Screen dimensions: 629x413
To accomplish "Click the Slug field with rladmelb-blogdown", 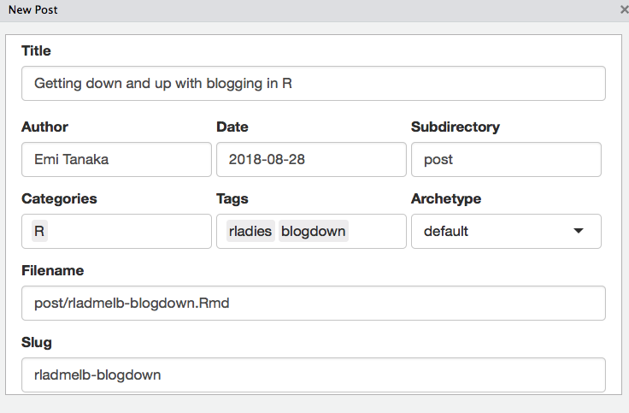I will 314,375.
